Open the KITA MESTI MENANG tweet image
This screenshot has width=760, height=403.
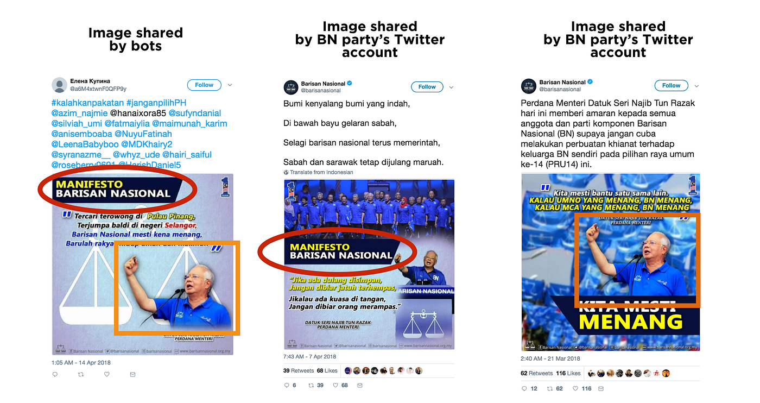[x=610, y=262]
